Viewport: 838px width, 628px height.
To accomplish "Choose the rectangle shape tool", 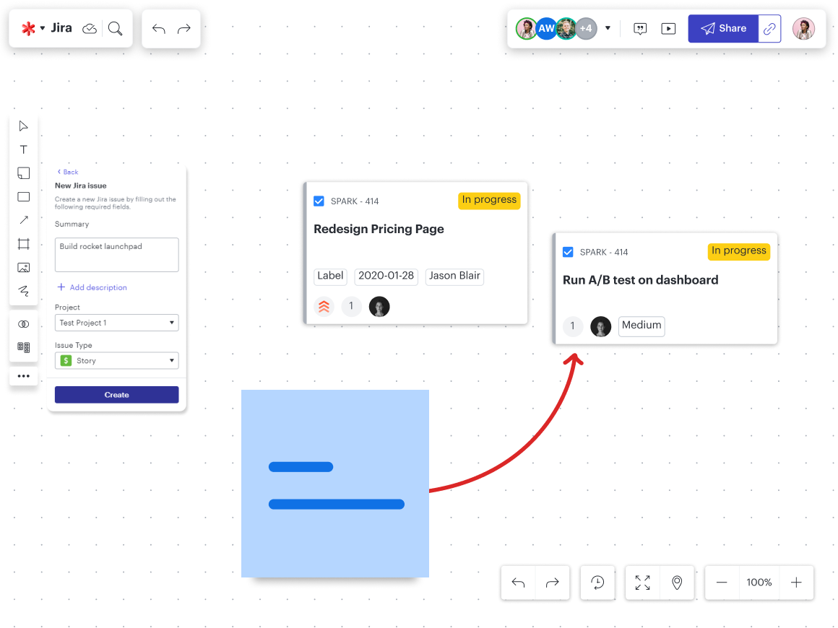I will click(x=23, y=196).
